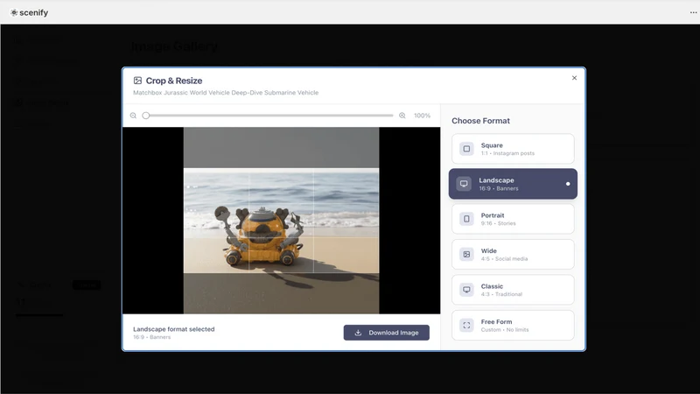Click the 'Choose Format' heading
The image size is (700, 394).
480,121
